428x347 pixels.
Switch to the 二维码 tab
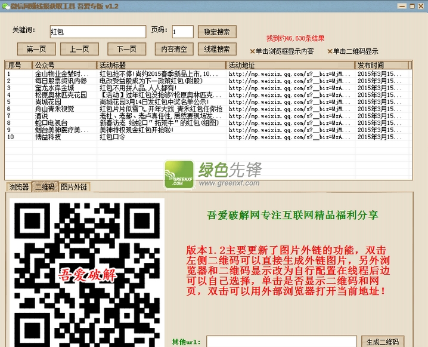pos(45,186)
